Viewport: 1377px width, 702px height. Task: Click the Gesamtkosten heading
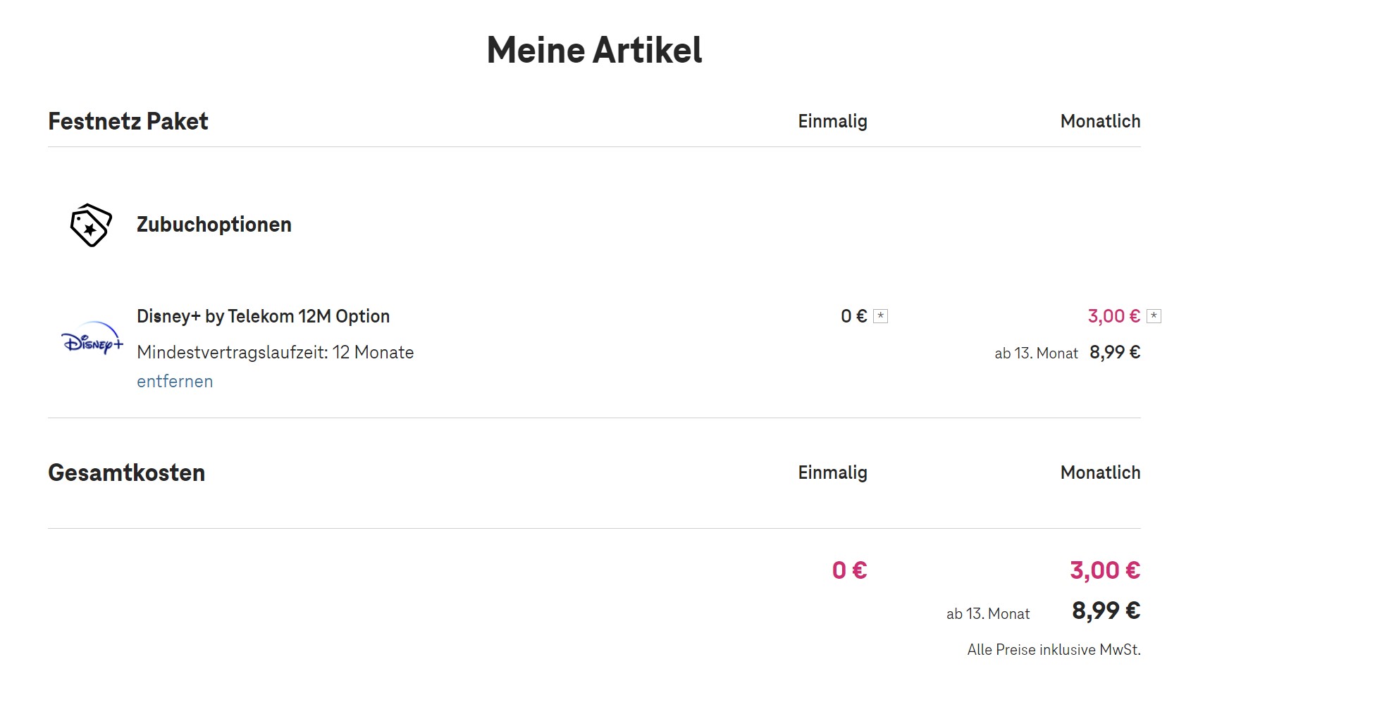(x=127, y=472)
